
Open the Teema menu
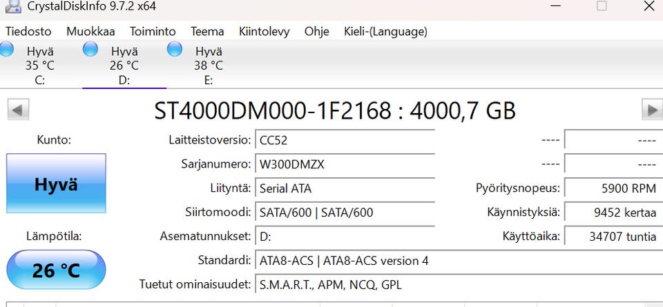[207, 32]
